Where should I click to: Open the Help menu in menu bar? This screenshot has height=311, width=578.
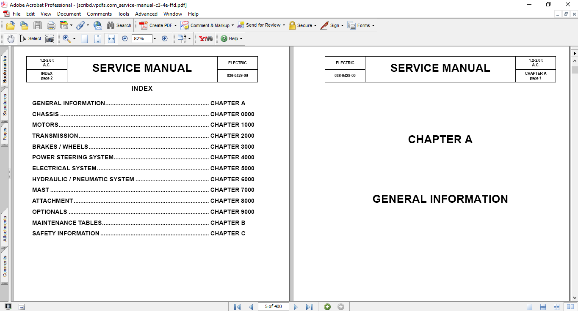pos(193,14)
